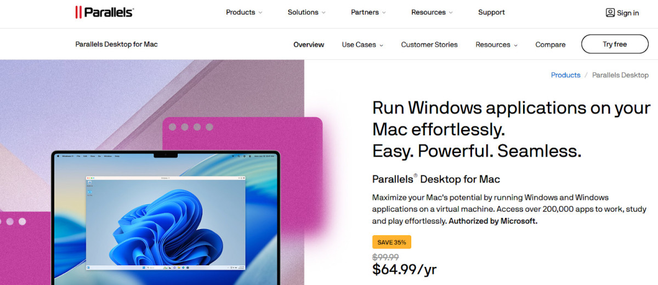The image size is (658, 285).
Task: Expand the Products menu chevron
Action: (260, 13)
